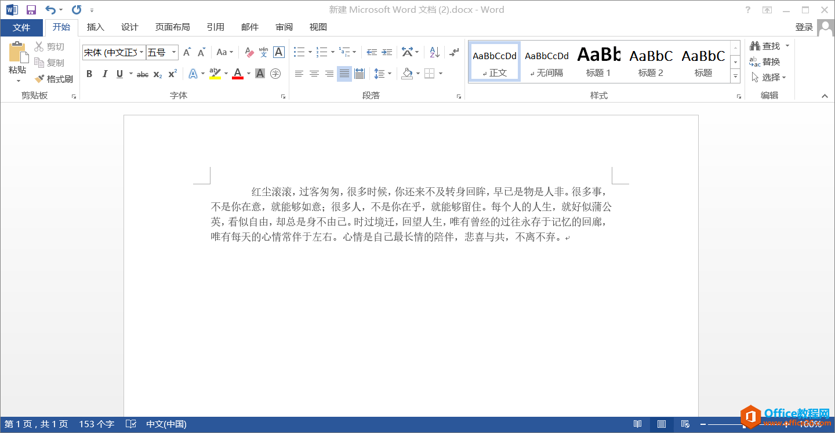Screen dimensions: 835x433
Task: Save the document with the floppy icon
Action: click(x=31, y=10)
